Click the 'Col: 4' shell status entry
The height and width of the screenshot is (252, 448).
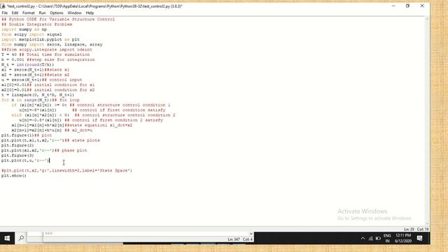click(x=248, y=239)
